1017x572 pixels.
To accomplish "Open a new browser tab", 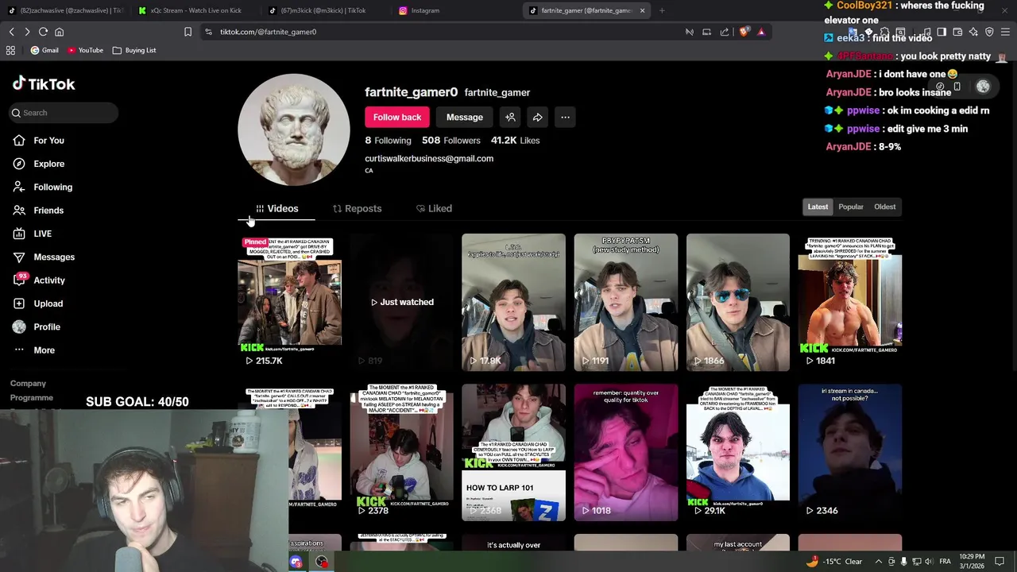I will point(662,10).
